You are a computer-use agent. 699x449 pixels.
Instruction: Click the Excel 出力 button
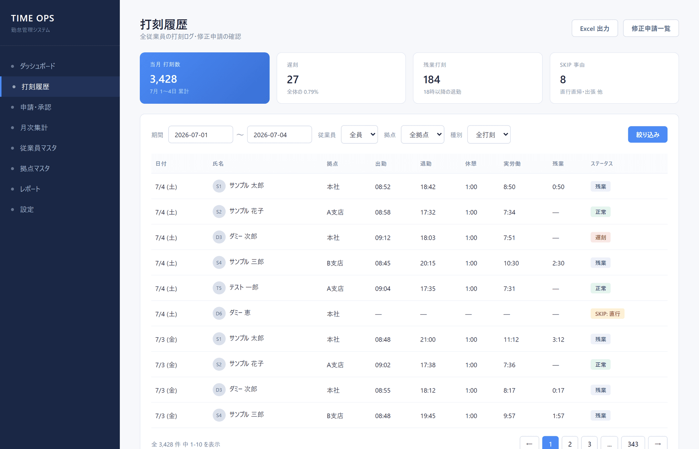595,28
